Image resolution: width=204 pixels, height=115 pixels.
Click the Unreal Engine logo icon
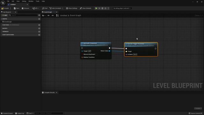coord(3,3)
